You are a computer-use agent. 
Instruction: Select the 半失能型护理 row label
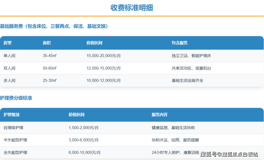pyautogui.click(x=15, y=140)
